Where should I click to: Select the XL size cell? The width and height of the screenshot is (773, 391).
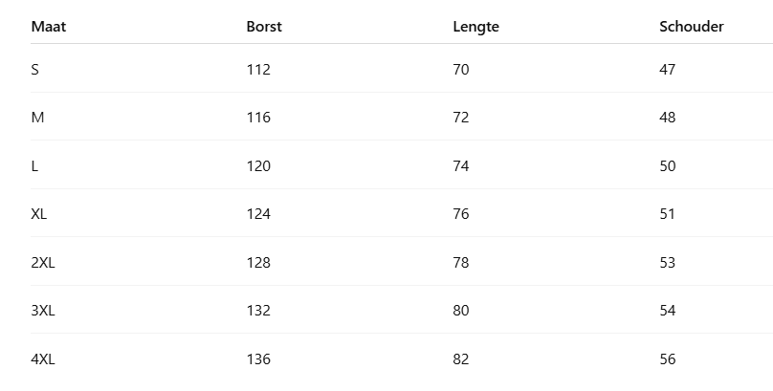pos(39,214)
